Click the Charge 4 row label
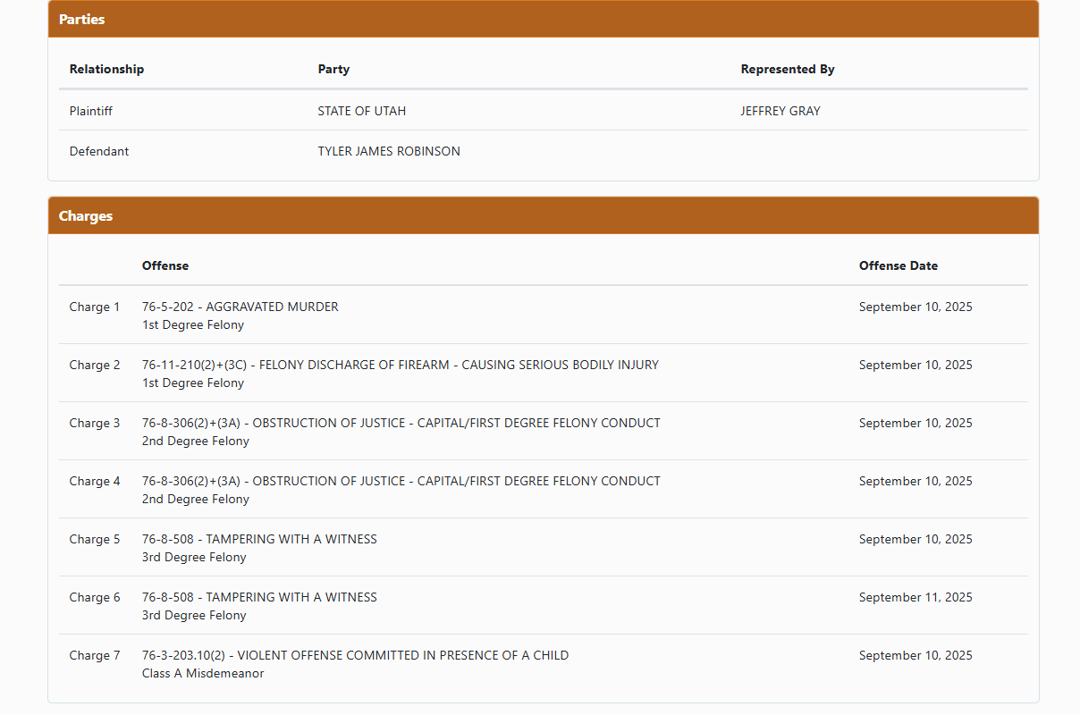Screen dimensions: 1080x715 click(x=94, y=481)
